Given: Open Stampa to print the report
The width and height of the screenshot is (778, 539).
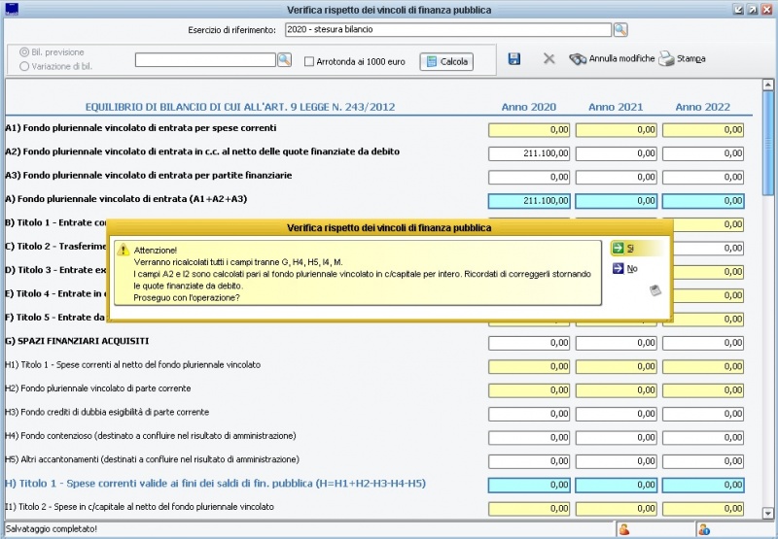Looking at the screenshot, I should [682, 59].
